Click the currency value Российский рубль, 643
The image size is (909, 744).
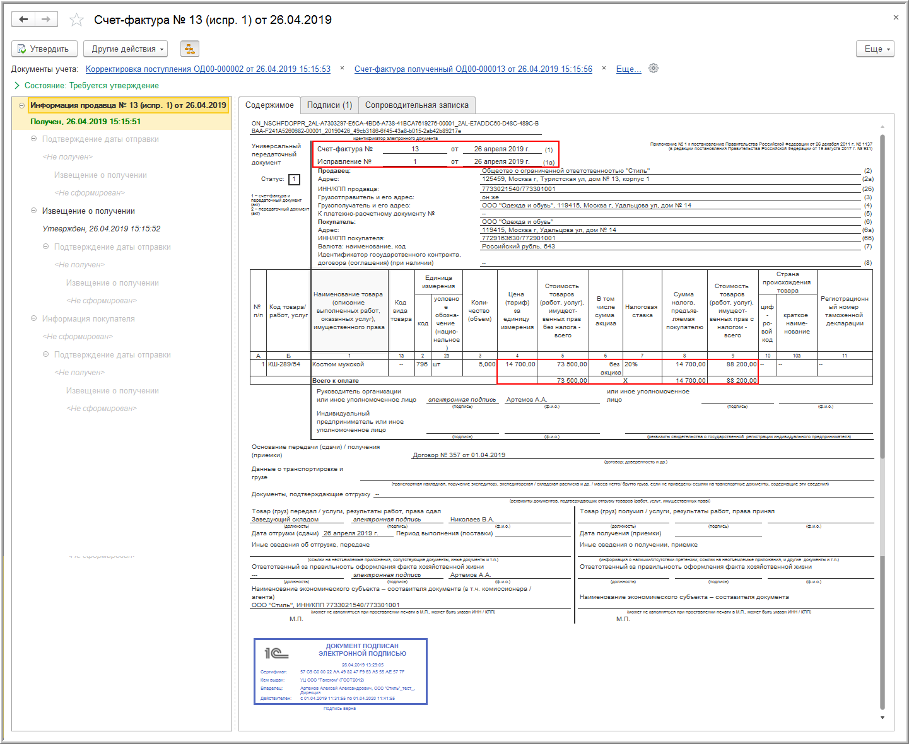pyautogui.click(x=519, y=247)
